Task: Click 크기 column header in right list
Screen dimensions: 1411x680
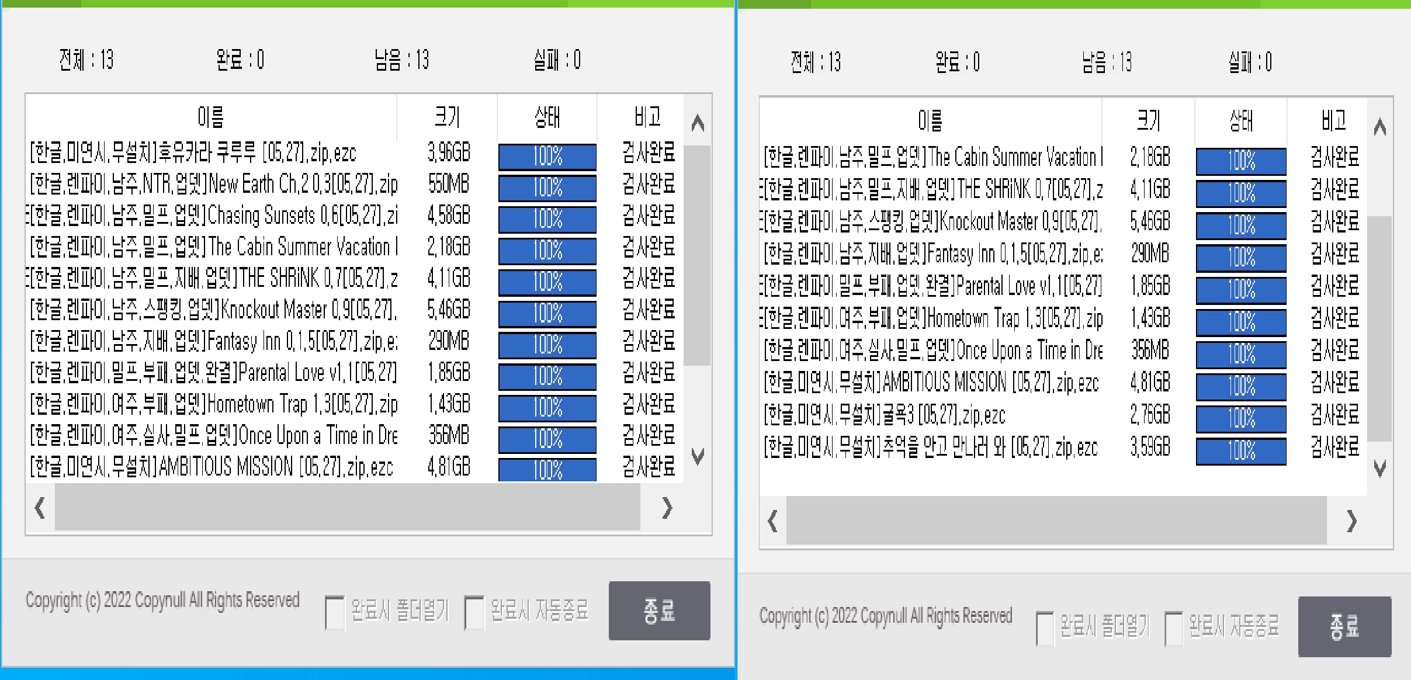Action: (x=1148, y=121)
